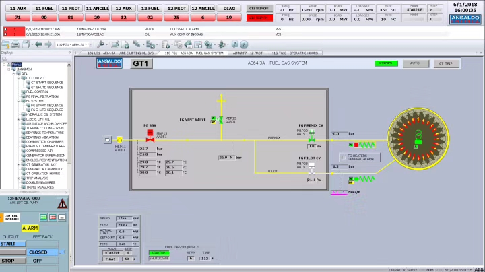Viewport: 485px width, 272px height.
Task: Select the FG VENT VALVE green valve symbol
Action: pyautogui.click(x=221, y=119)
